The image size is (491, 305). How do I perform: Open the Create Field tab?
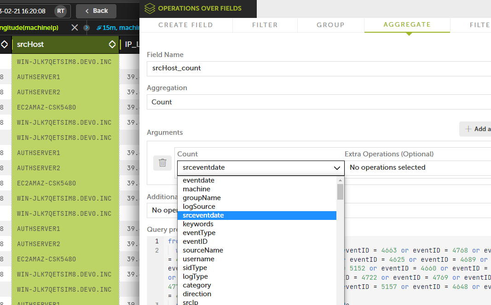[x=186, y=25]
